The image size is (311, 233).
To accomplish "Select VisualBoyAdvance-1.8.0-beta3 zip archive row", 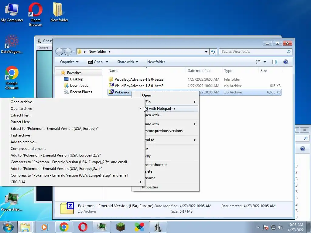I will tap(194, 86).
